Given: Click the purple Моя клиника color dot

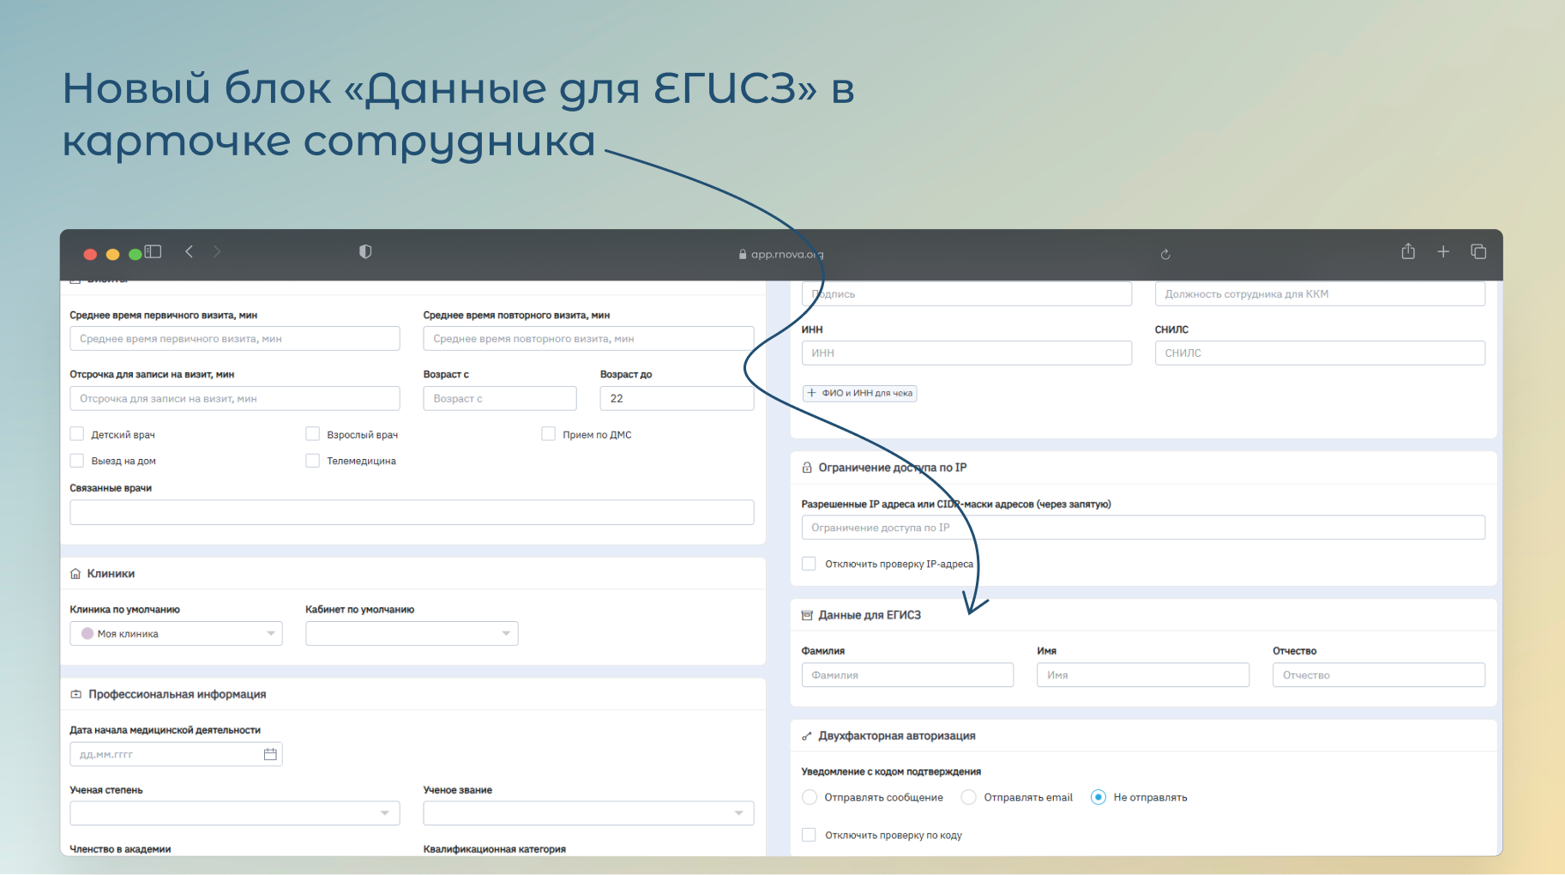Looking at the screenshot, I should tap(87, 633).
